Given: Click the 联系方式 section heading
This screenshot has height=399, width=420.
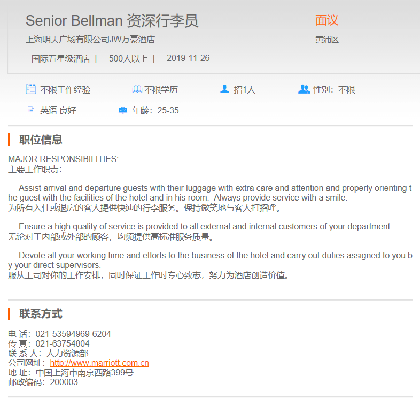Looking at the screenshot, I should pos(41,313).
